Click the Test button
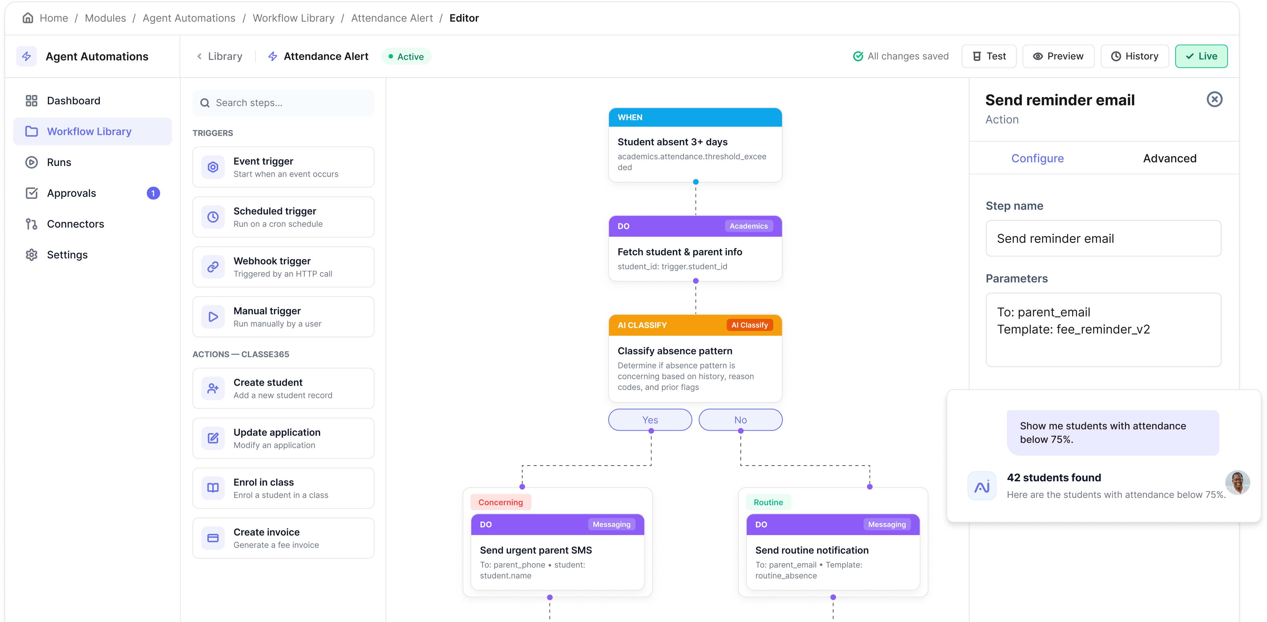Screen dimensions: 1267x622 point(989,57)
